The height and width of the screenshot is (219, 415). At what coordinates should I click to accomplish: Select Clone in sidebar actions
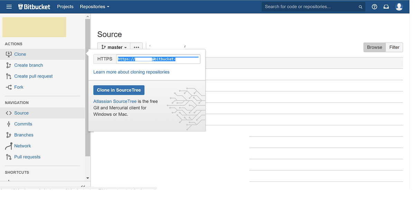click(x=20, y=54)
